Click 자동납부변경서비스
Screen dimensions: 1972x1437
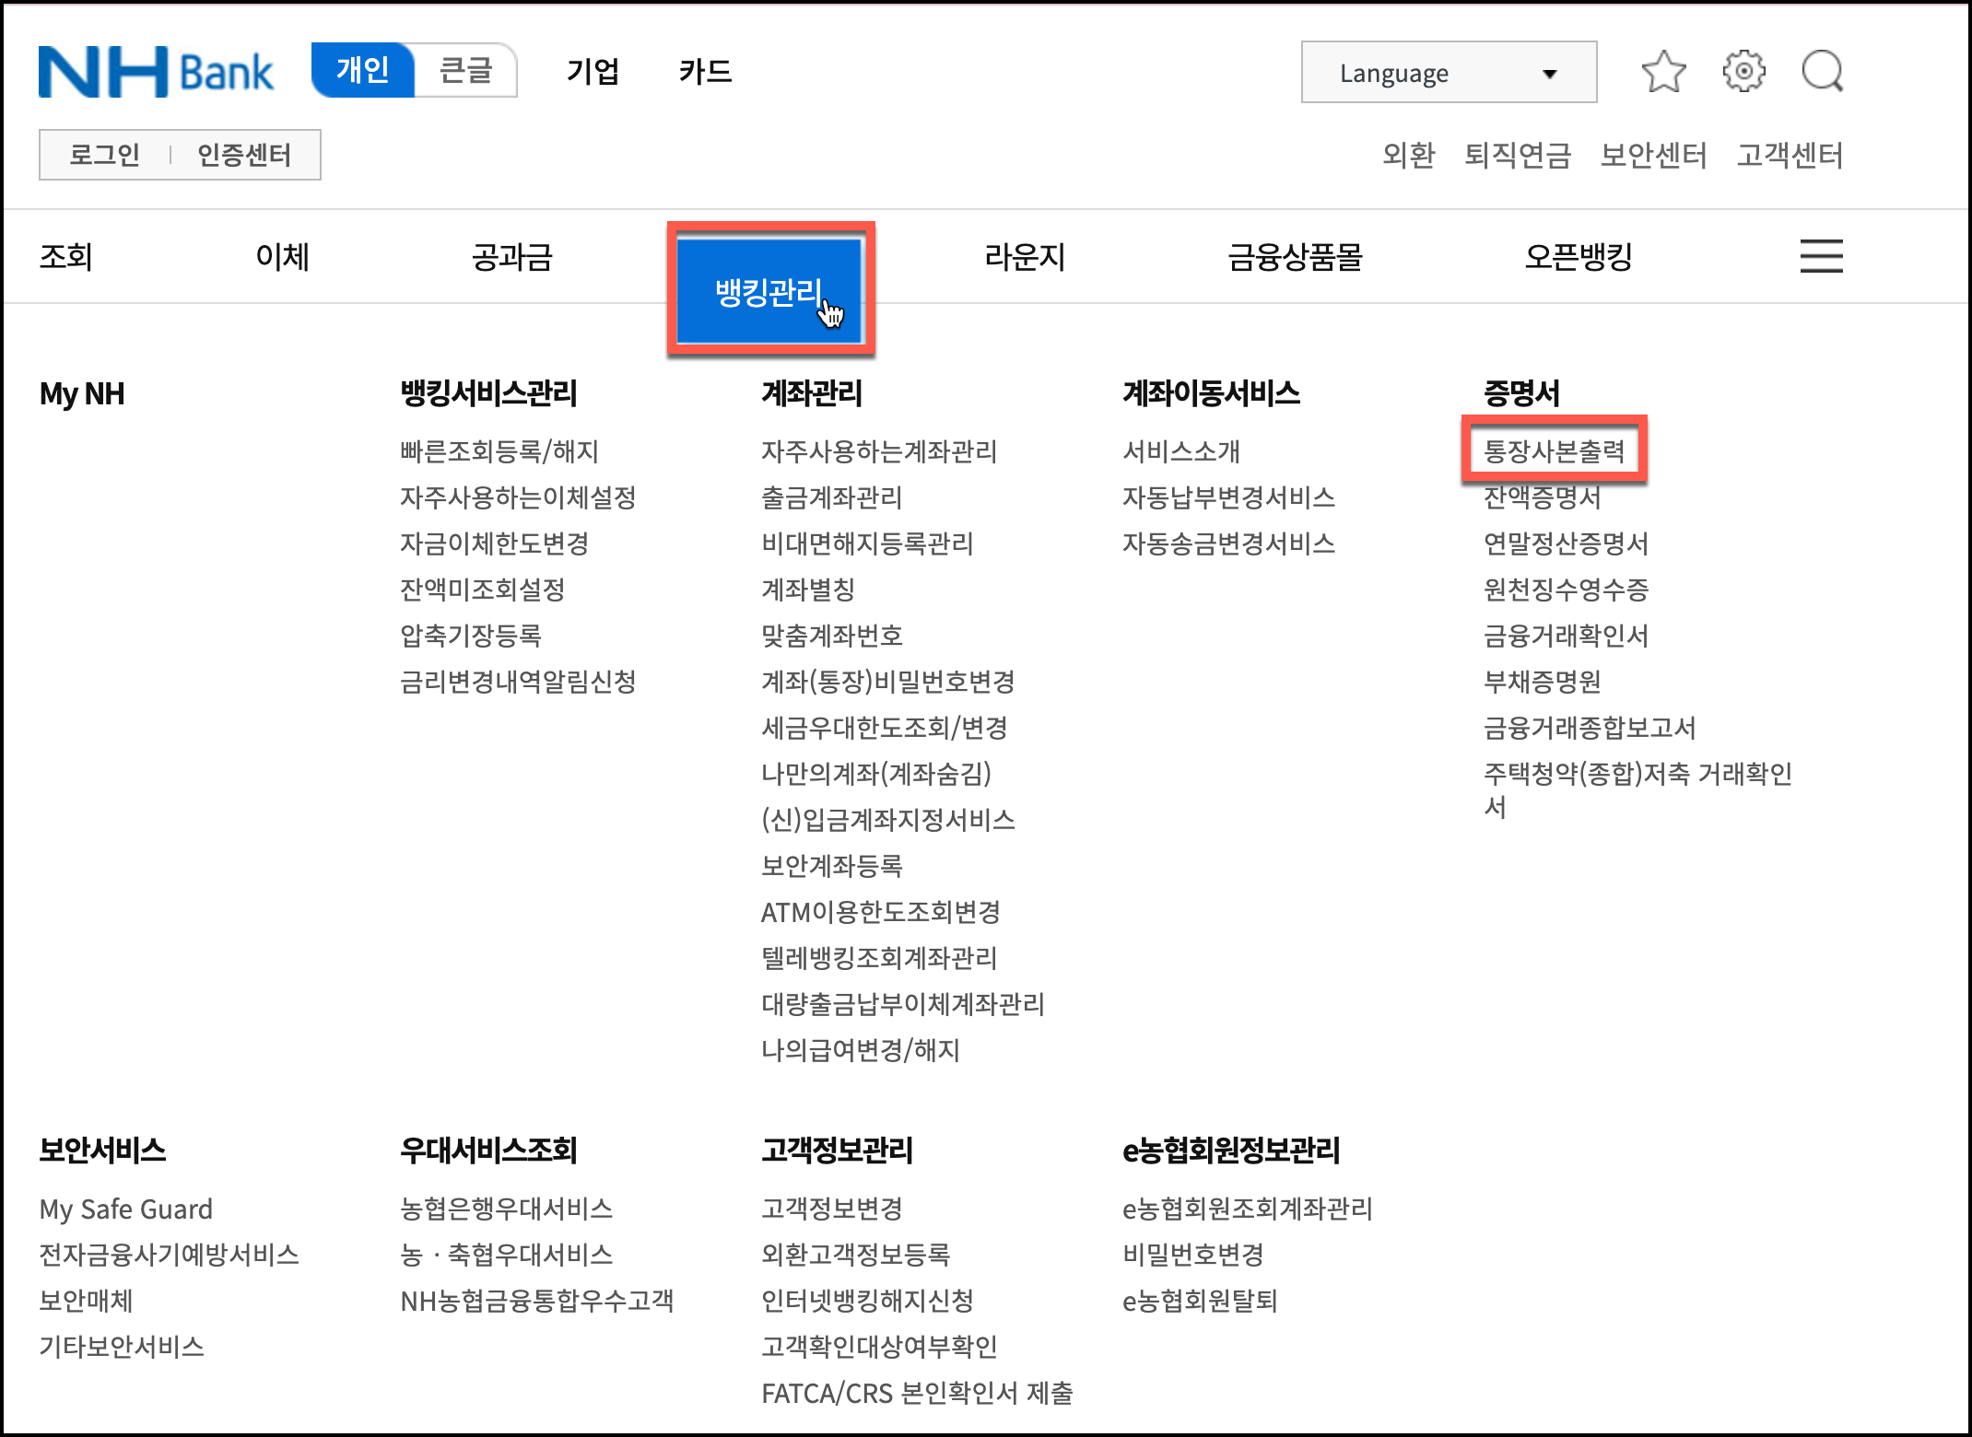tap(1228, 497)
